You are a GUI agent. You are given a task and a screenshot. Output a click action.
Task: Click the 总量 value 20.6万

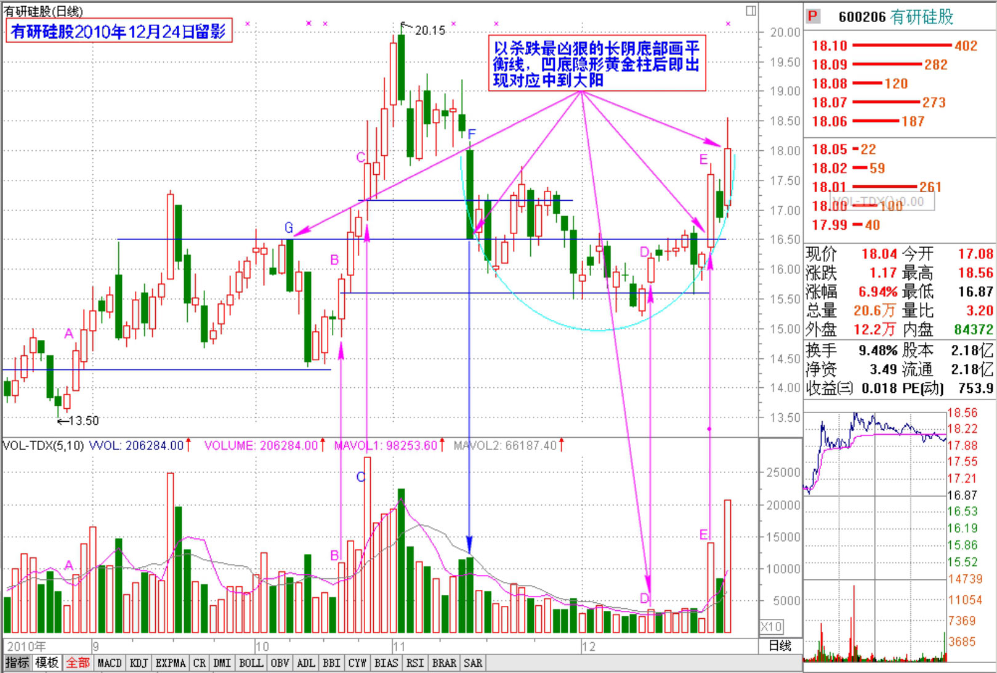point(874,311)
